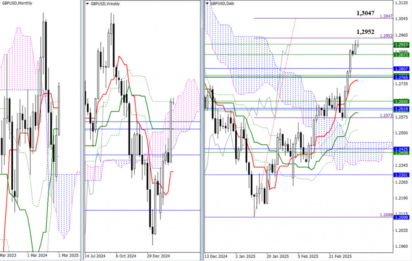Click the 6 Oct 2024 date on Weekly chart
This screenshot has width=412, height=261.
126,256
